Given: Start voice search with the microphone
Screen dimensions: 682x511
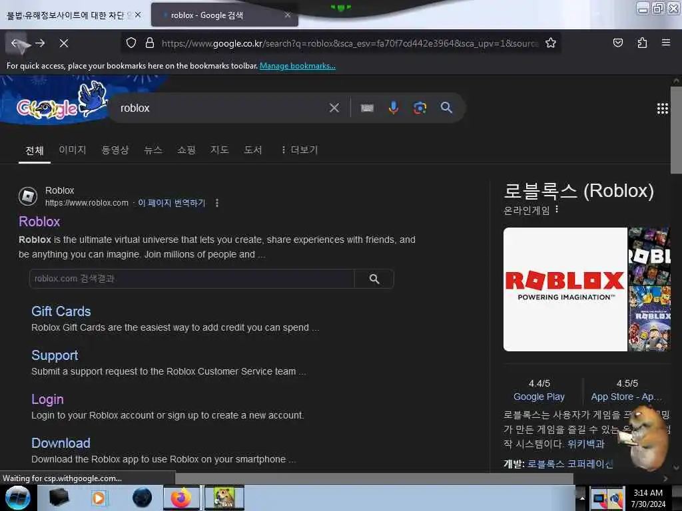Looking at the screenshot, I should [393, 108].
